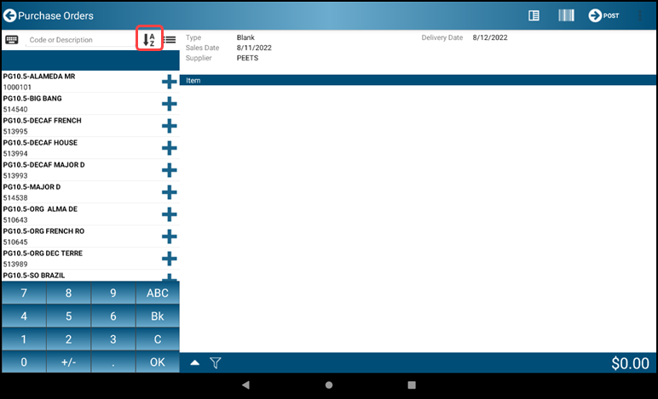Open the on-screen keyboard icon
The width and height of the screenshot is (658, 399).
[12, 40]
